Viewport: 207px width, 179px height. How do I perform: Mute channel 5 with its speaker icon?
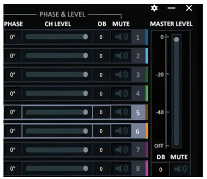(121, 112)
